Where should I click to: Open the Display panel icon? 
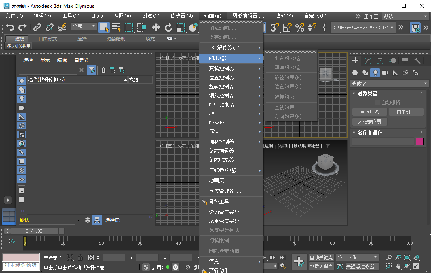(405, 61)
